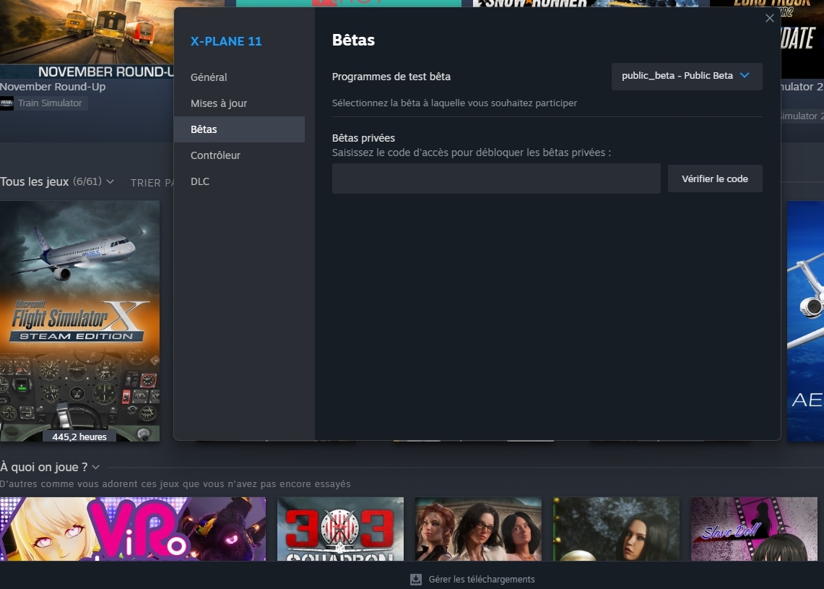Open the 303 Squadron game thumbnail
The width and height of the screenshot is (824, 589).
pyautogui.click(x=341, y=529)
